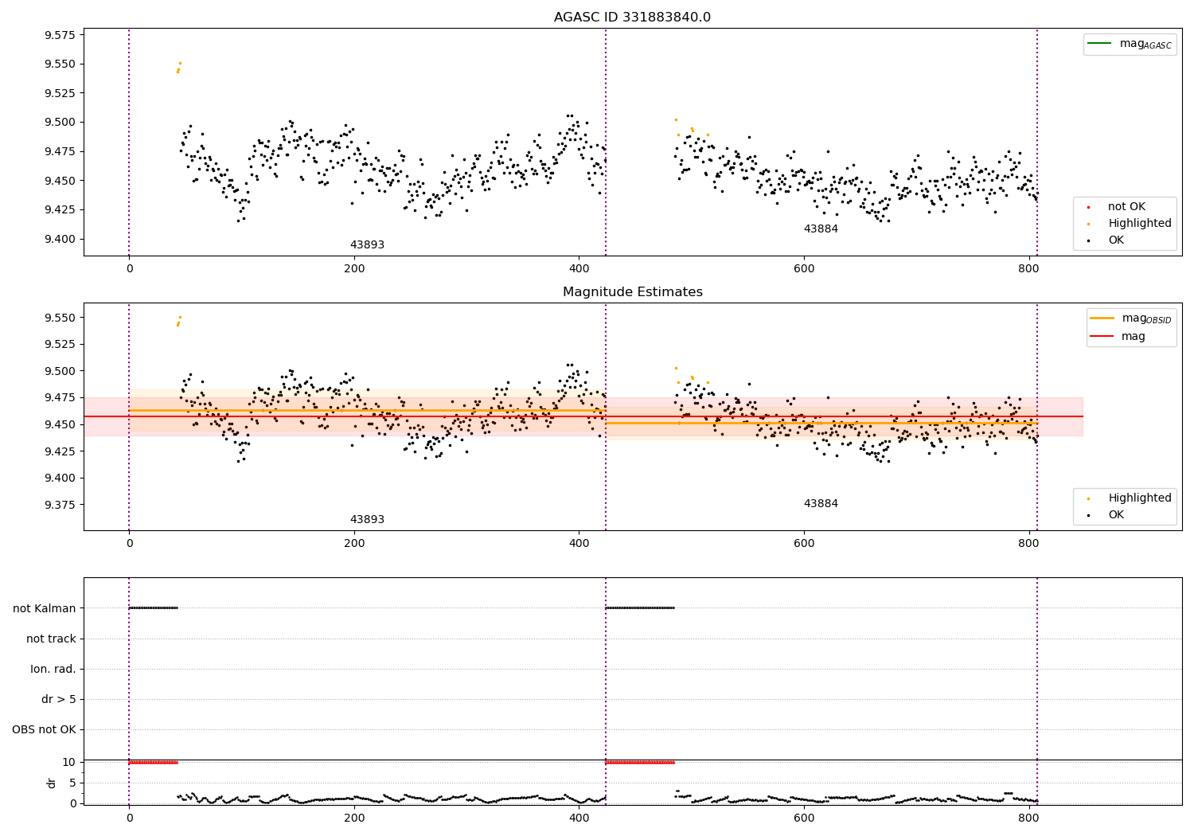Click '43893' label in Magnitude Estimates plot
The image size is (1194, 836).
click(367, 520)
